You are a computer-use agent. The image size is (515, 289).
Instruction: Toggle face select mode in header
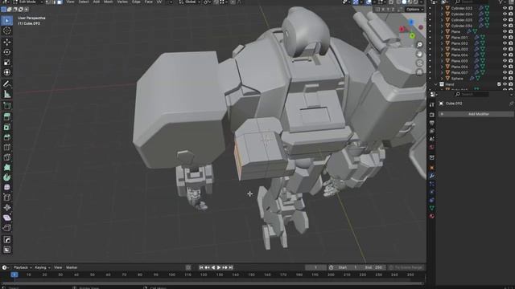[x=60, y=2]
